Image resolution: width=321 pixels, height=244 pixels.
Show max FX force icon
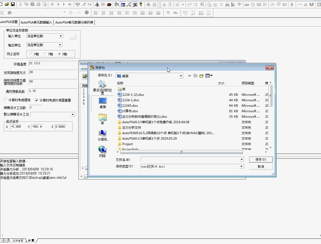pos(119,13)
